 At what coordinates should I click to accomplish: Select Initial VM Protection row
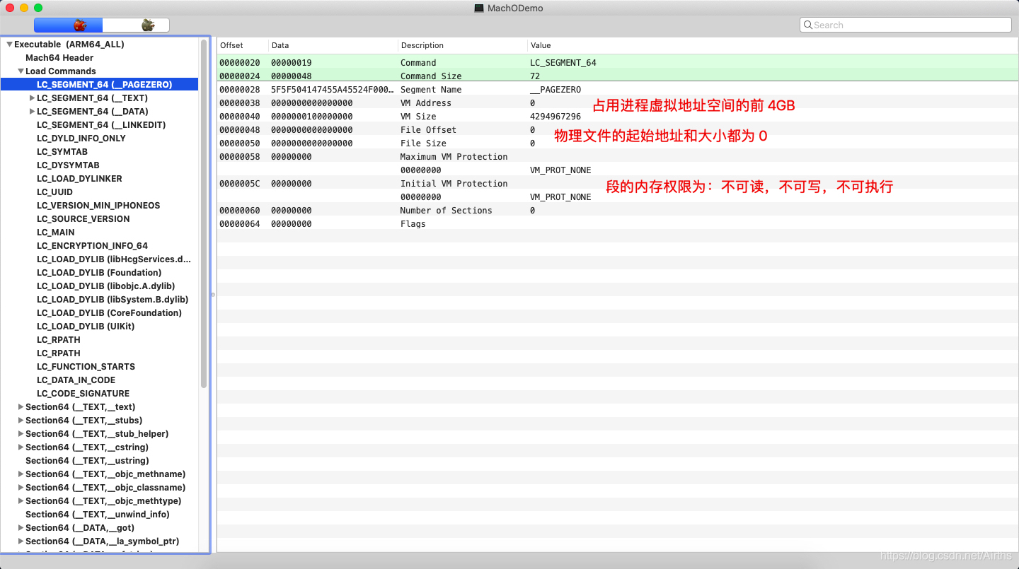(618, 183)
